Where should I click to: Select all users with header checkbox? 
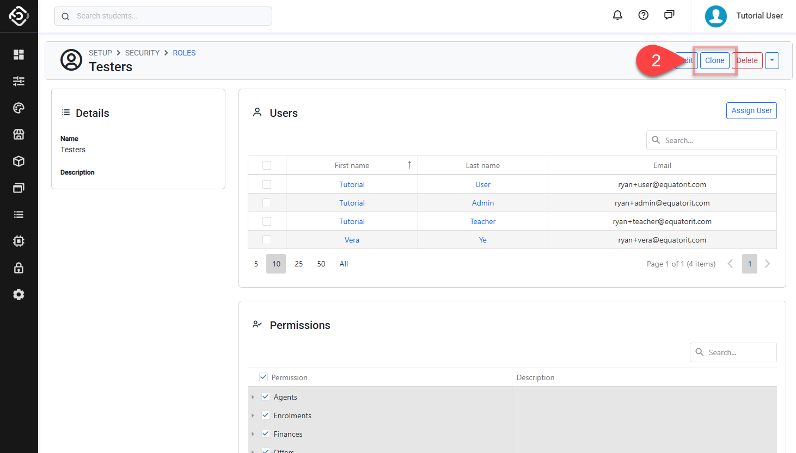[267, 165]
